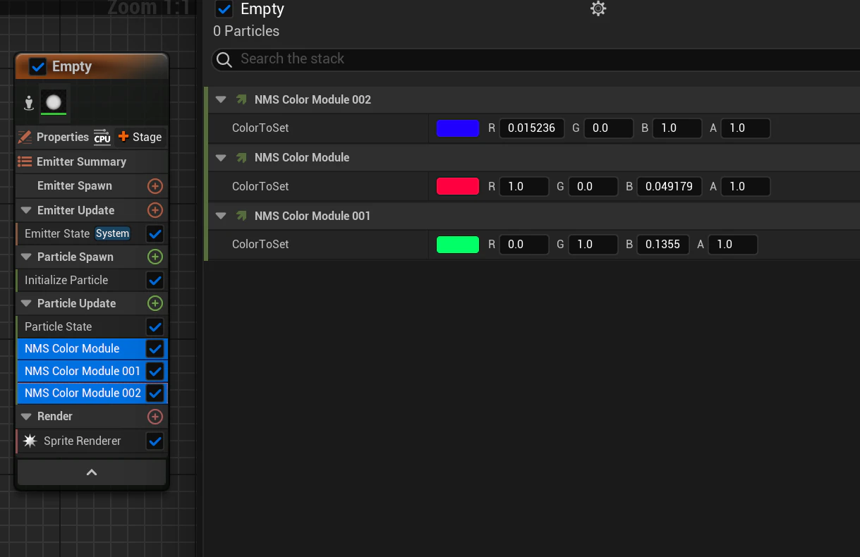This screenshot has width=860, height=557.
Task: Select the Particle State module
Action: (x=92, y=326)
